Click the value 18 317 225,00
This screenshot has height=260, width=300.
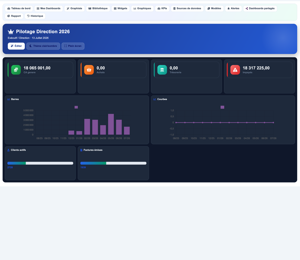(256, 68)
